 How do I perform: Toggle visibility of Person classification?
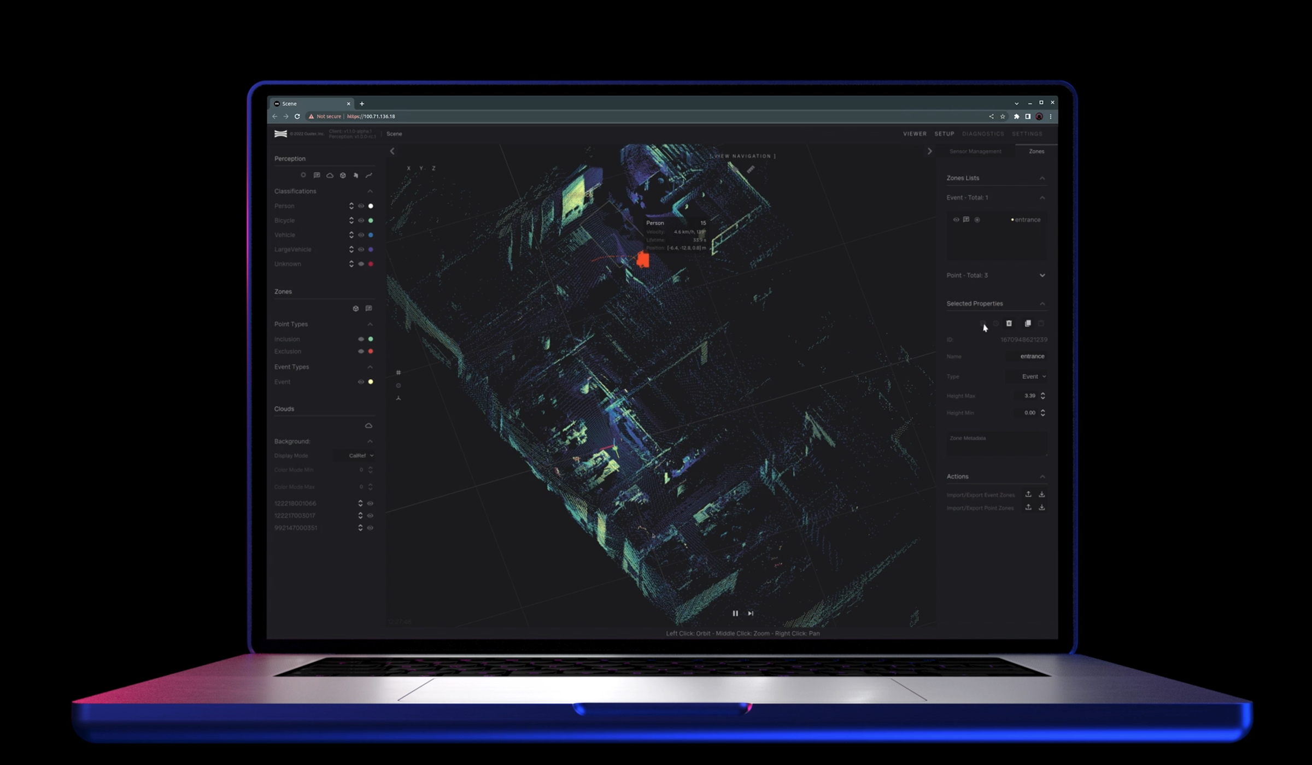click(361, 206)
